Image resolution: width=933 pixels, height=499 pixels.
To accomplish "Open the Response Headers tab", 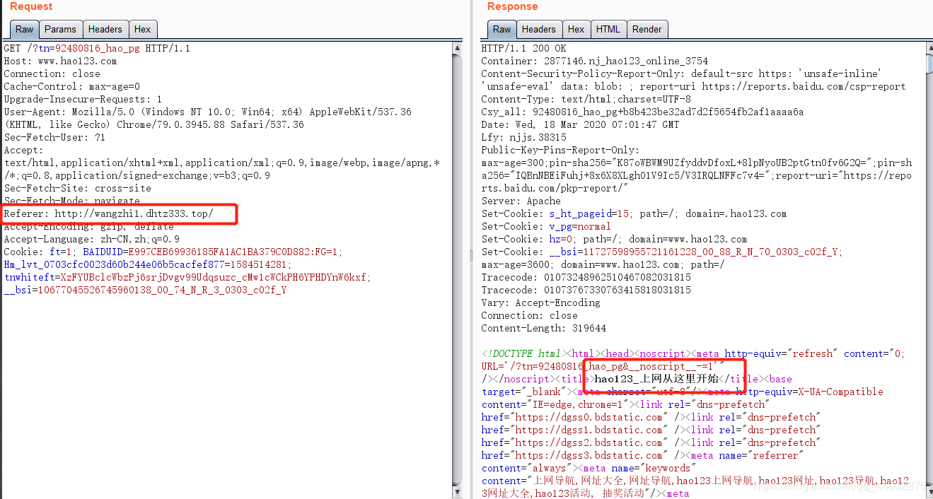I will tap(538, 29).
